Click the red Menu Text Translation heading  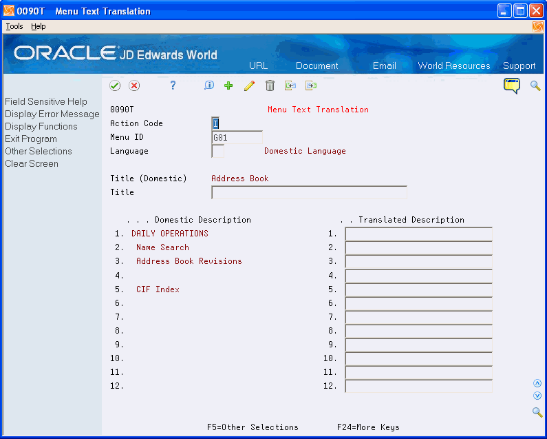coord(318,110)
